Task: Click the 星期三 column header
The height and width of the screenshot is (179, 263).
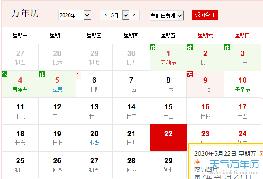Action: [x=94, y=35]
